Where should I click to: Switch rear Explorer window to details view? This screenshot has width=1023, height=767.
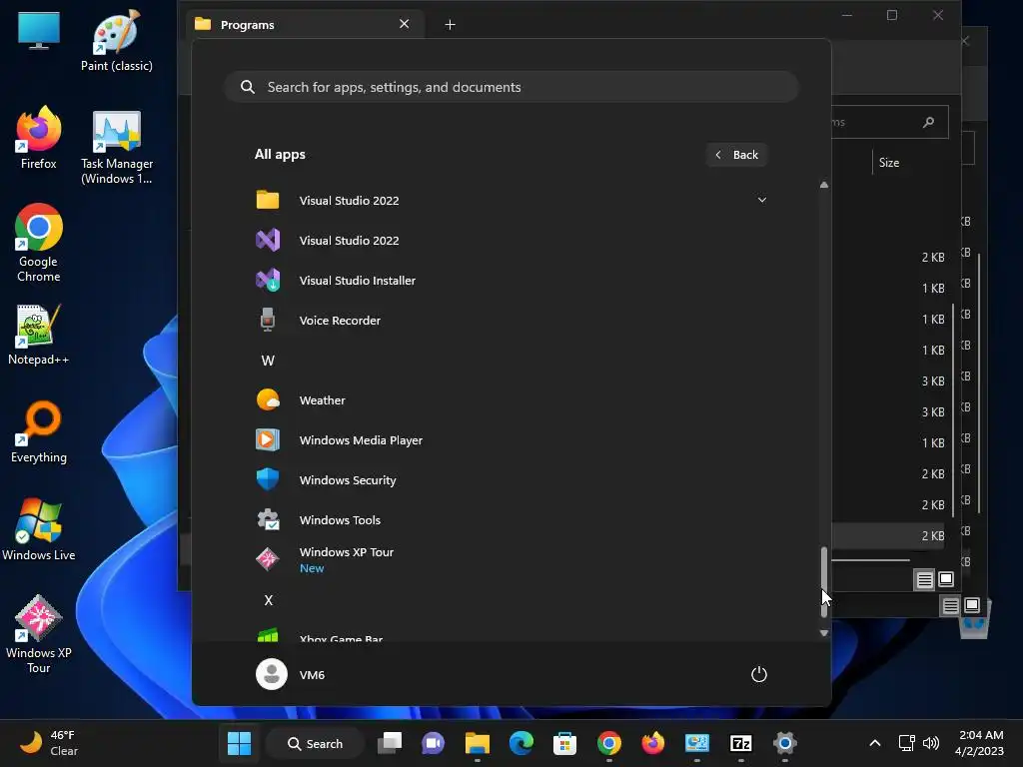(x=951, y=606)
